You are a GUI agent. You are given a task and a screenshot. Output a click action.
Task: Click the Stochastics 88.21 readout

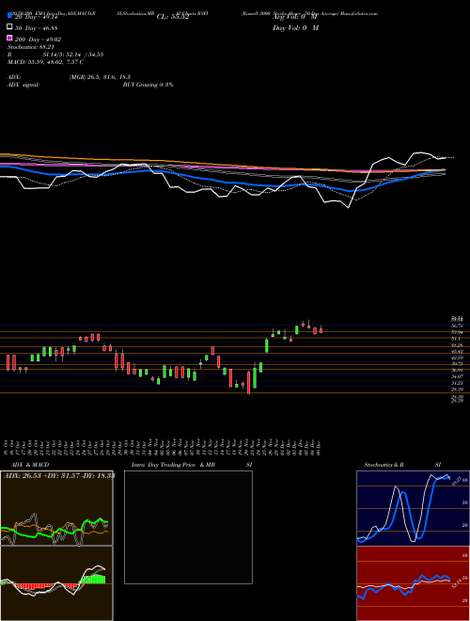(x=30, y=47)
